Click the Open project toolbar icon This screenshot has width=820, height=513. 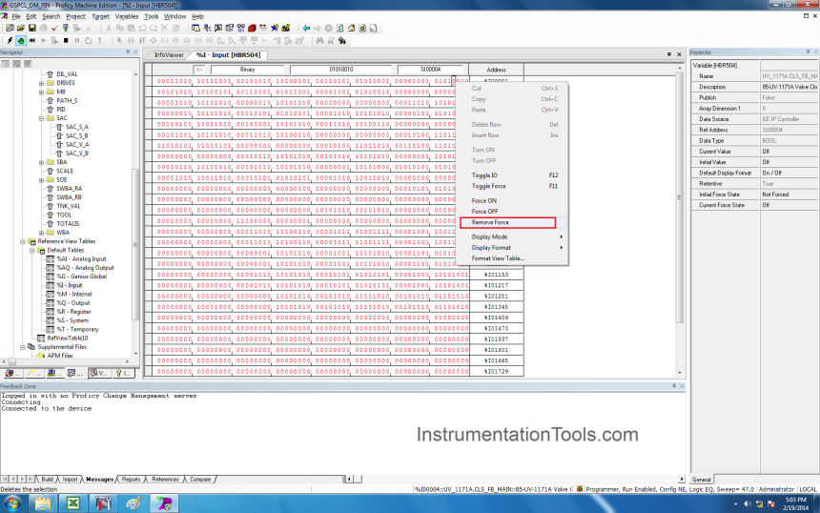(21, 28)
